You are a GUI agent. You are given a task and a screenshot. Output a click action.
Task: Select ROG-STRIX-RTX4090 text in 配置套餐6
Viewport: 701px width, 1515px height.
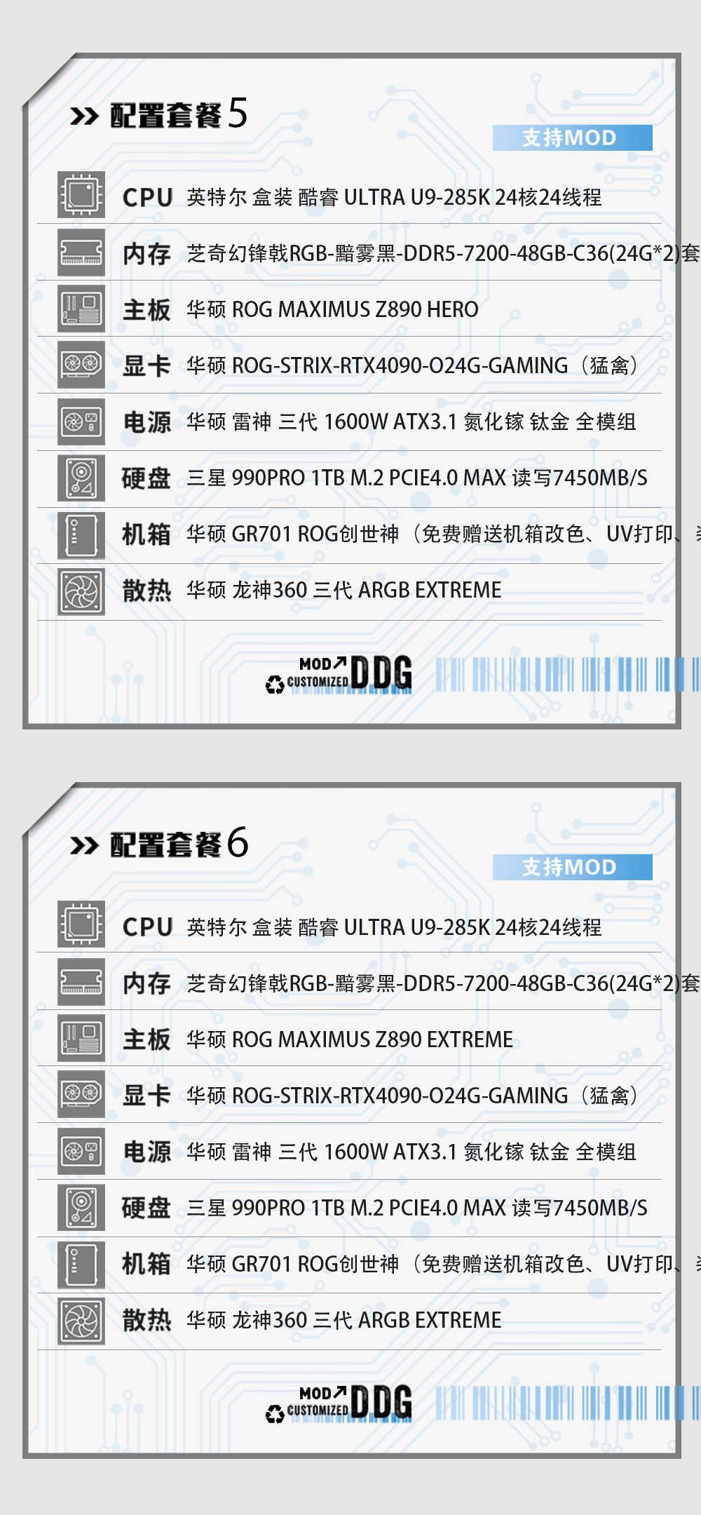click(412, 1096)
